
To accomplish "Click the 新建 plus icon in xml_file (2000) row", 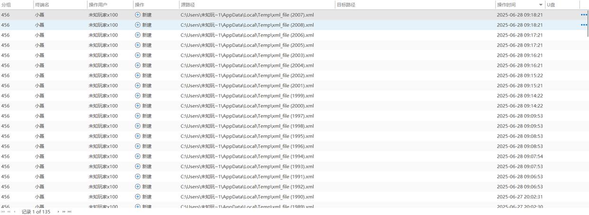I will coord(138,106).
